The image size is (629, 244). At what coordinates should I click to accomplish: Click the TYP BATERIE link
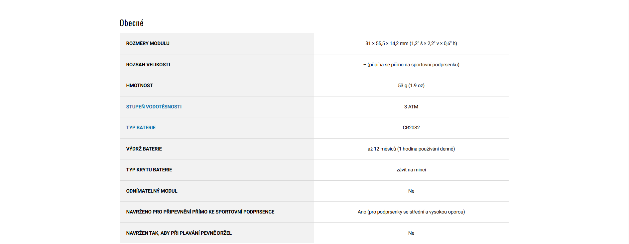point(141,128)
